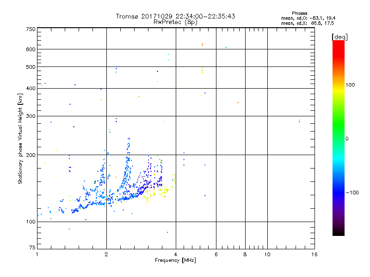Click the 'Phases' header label
The width and height of the screenshot is (370, 277).
299,13
